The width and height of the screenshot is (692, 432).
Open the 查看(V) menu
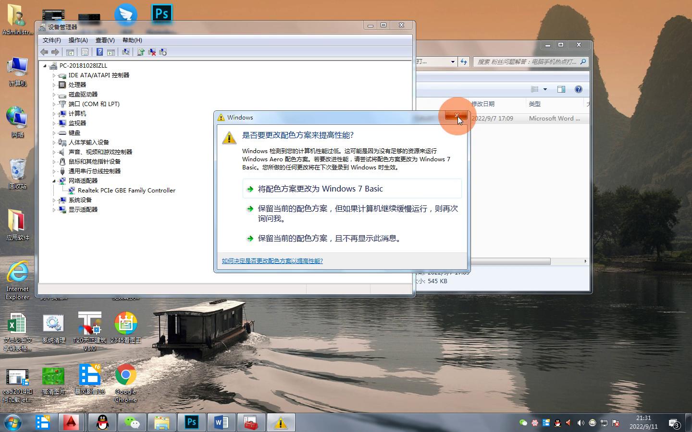(105, 40)
